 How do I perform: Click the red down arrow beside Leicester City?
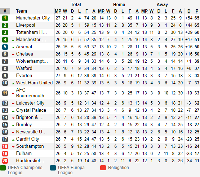tap(13, 104)
